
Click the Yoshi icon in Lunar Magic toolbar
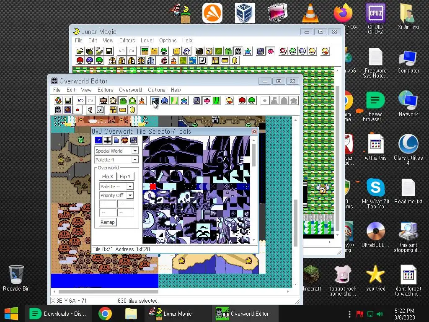[x=186, y=51]
